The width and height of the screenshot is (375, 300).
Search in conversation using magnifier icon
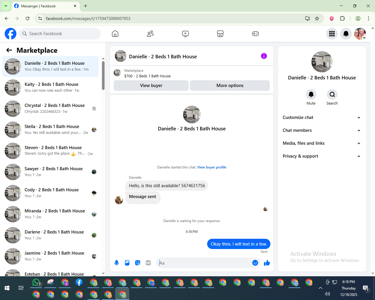pos(332,94)
